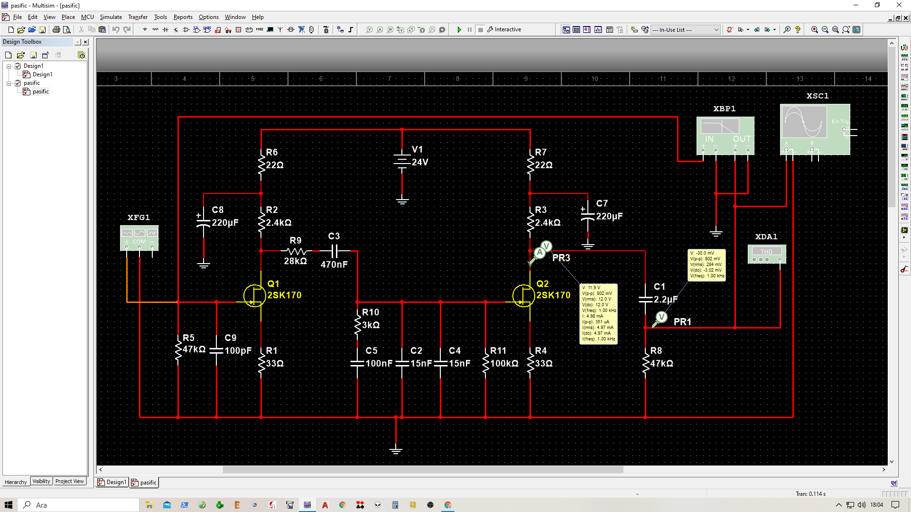This screenshot has width=911, height=512.
Task: Switch to the Visibility tab
Action: point(41,481)
